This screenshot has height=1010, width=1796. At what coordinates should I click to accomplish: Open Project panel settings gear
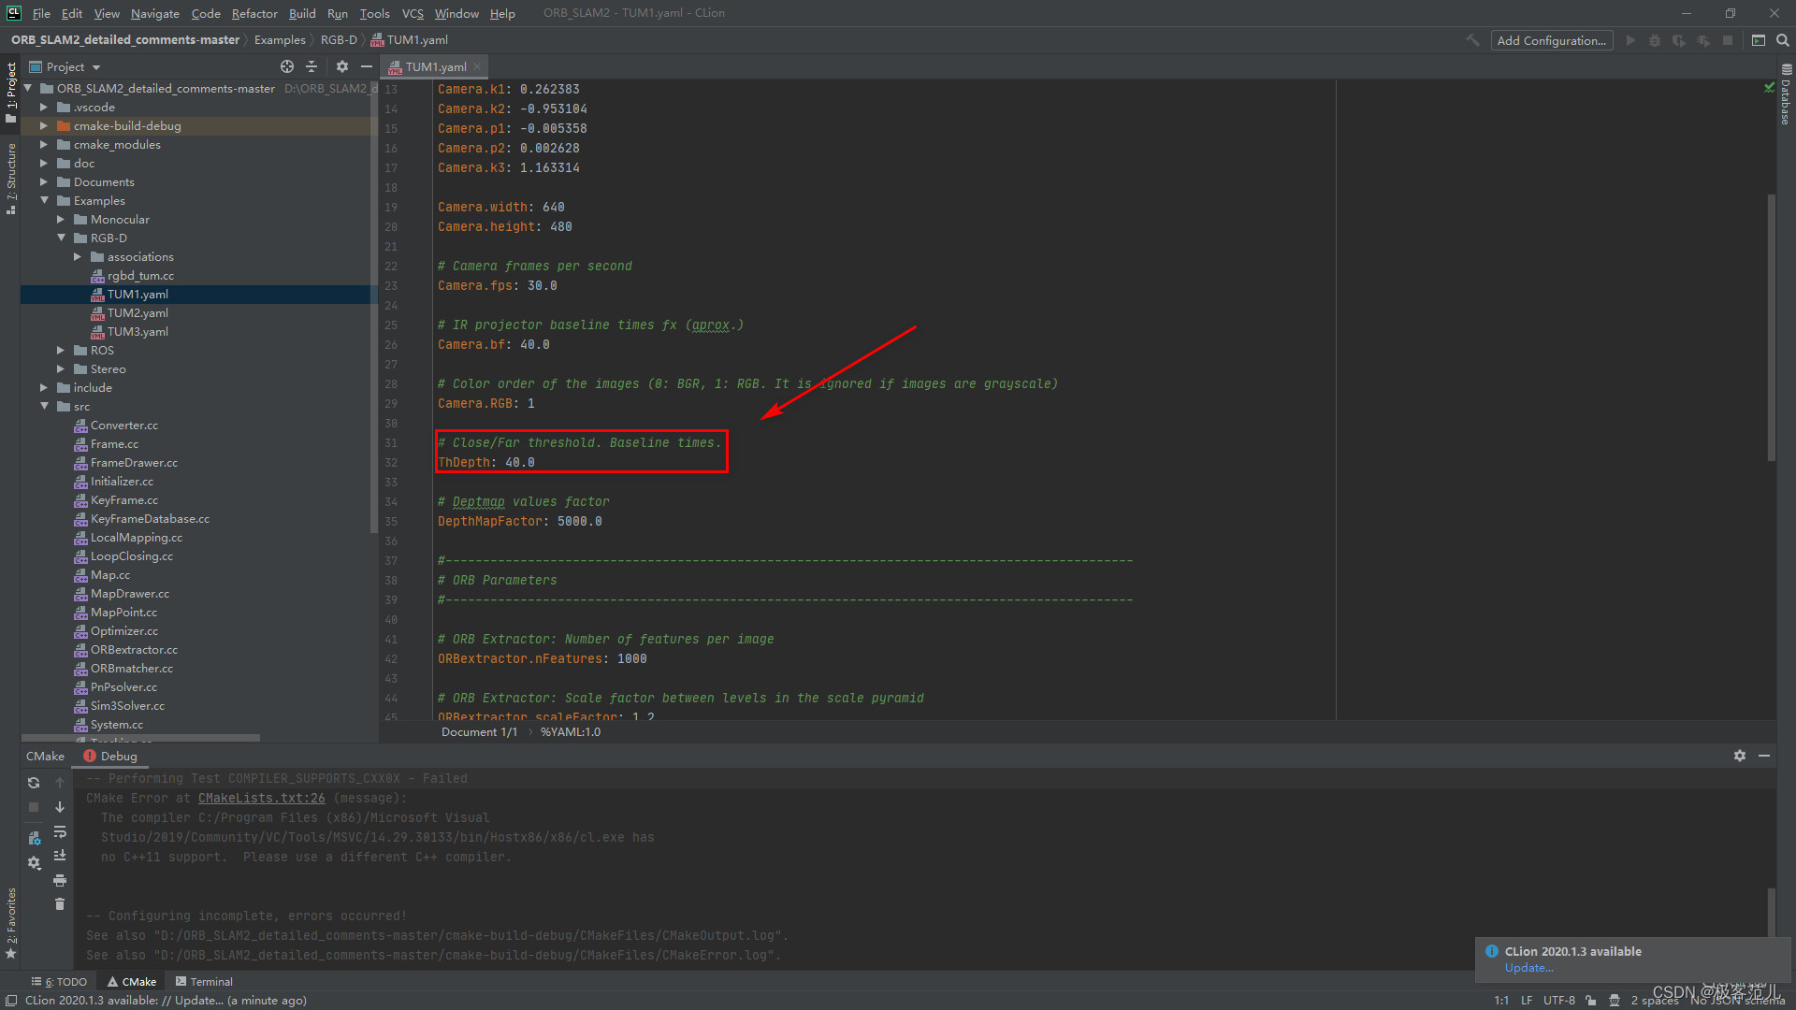point(342,66)
